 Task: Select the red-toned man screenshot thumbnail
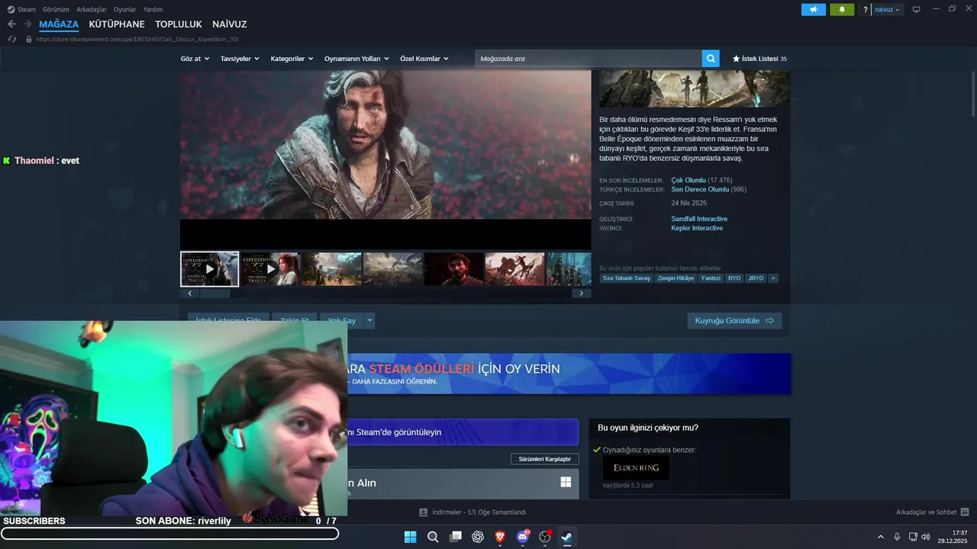[454, 269]
